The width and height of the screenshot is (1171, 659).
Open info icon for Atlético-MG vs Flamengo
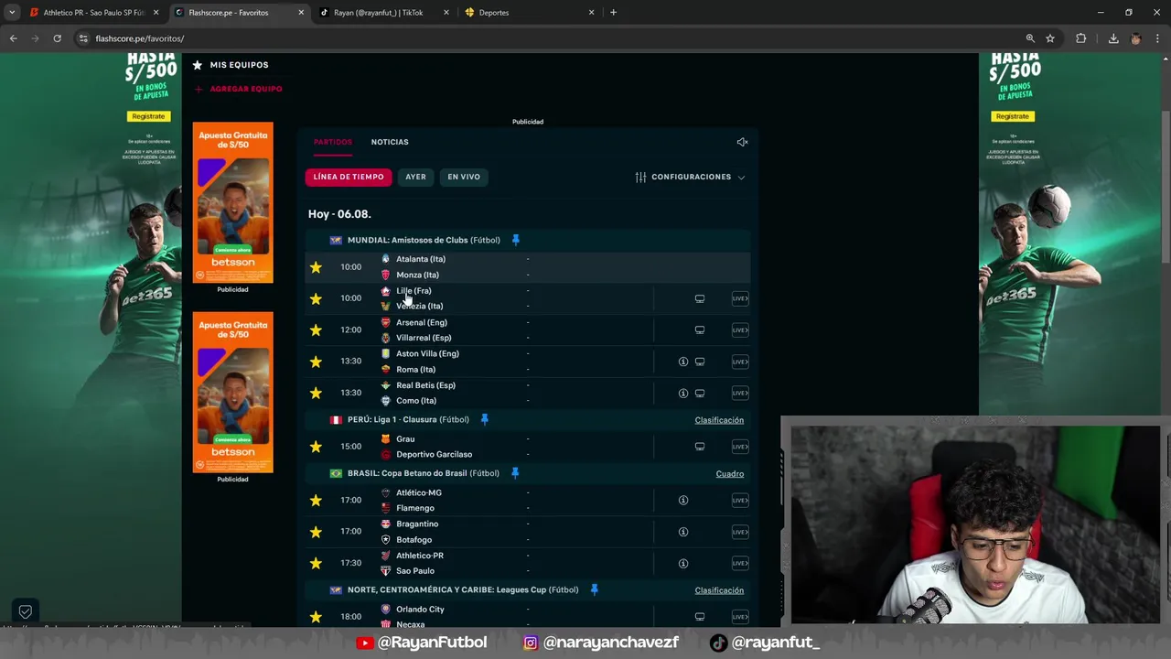click(683, 501)
